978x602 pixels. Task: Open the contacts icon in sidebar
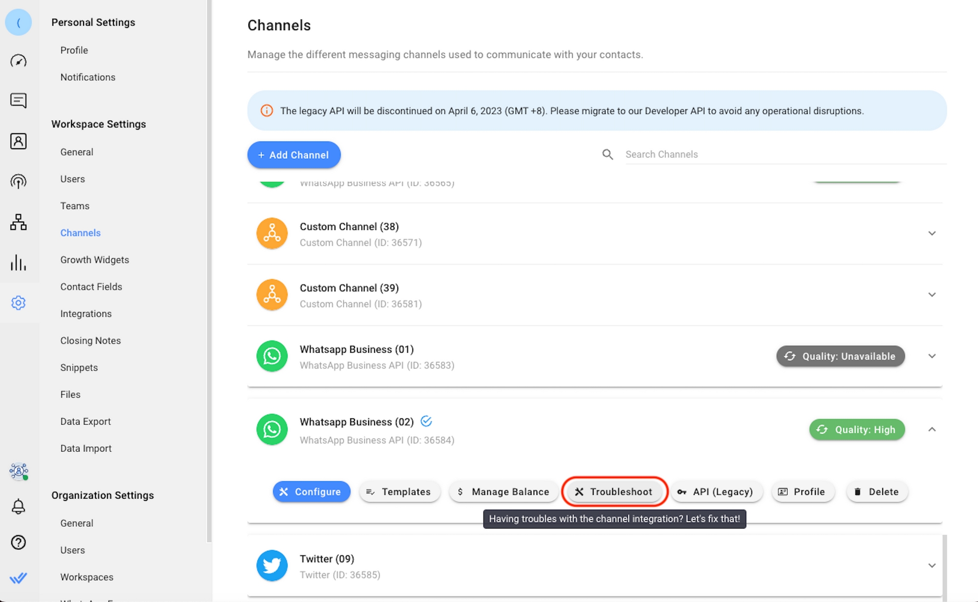click(18, 141)
